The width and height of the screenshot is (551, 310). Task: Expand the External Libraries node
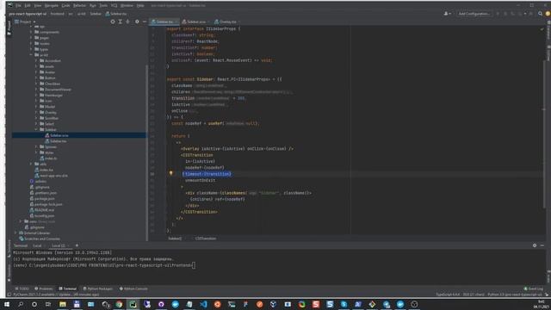pos(15,232)
